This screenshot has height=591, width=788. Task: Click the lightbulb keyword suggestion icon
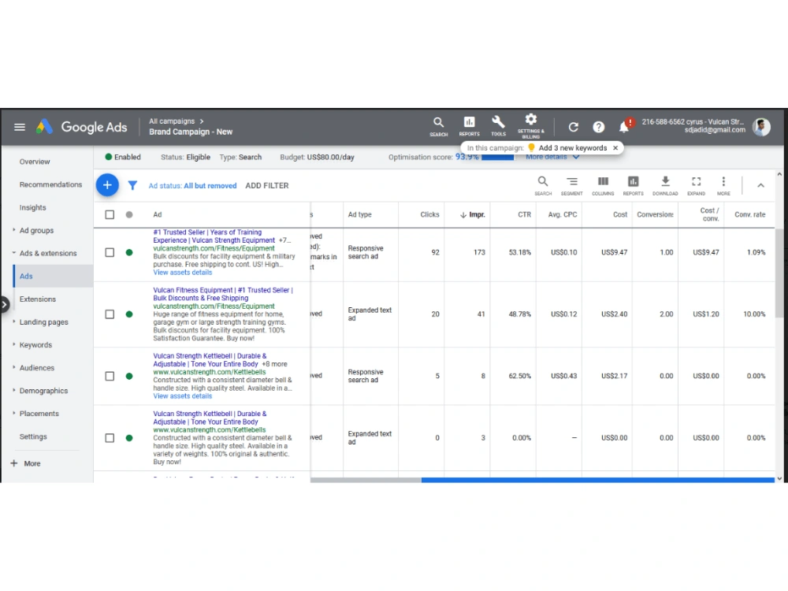coord(531,148)
